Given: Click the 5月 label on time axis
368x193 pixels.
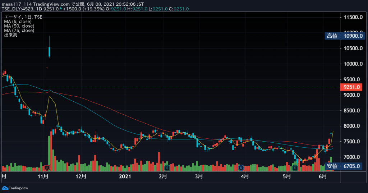Looking at the screenshot, I should point(287,176).
